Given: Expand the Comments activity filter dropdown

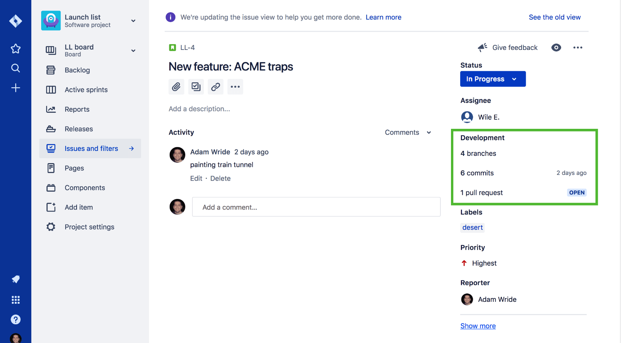Looking at the screenshot, I should click(408, 132).
